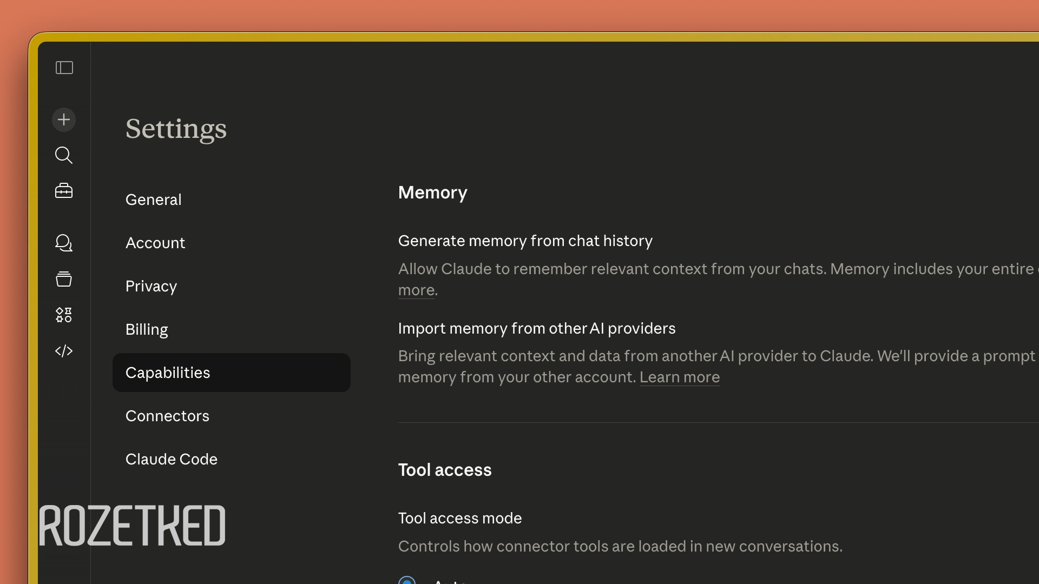
Task: Open Billing settings page
Action: tap(147, 329)
